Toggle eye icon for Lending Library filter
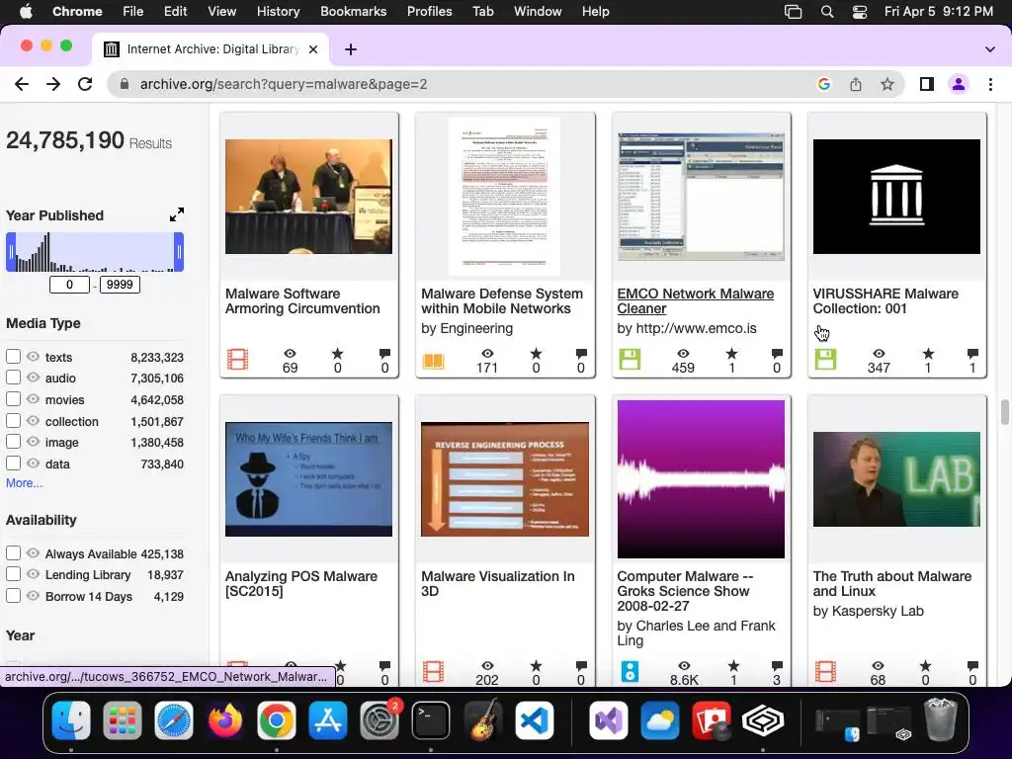Viewport: 1012px width, 759px height. 33,574
